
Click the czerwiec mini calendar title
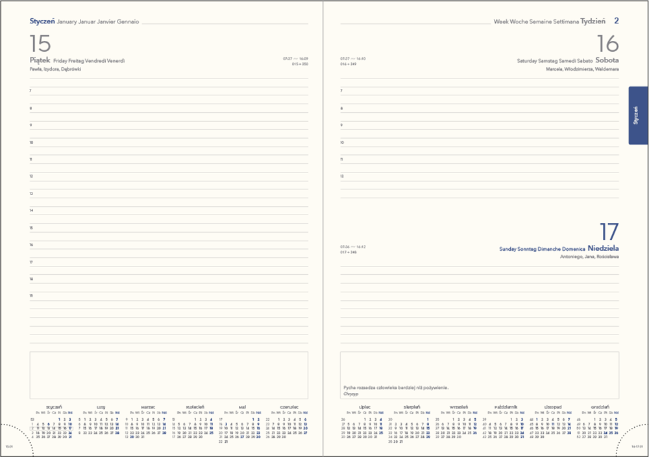pos(289,407)
